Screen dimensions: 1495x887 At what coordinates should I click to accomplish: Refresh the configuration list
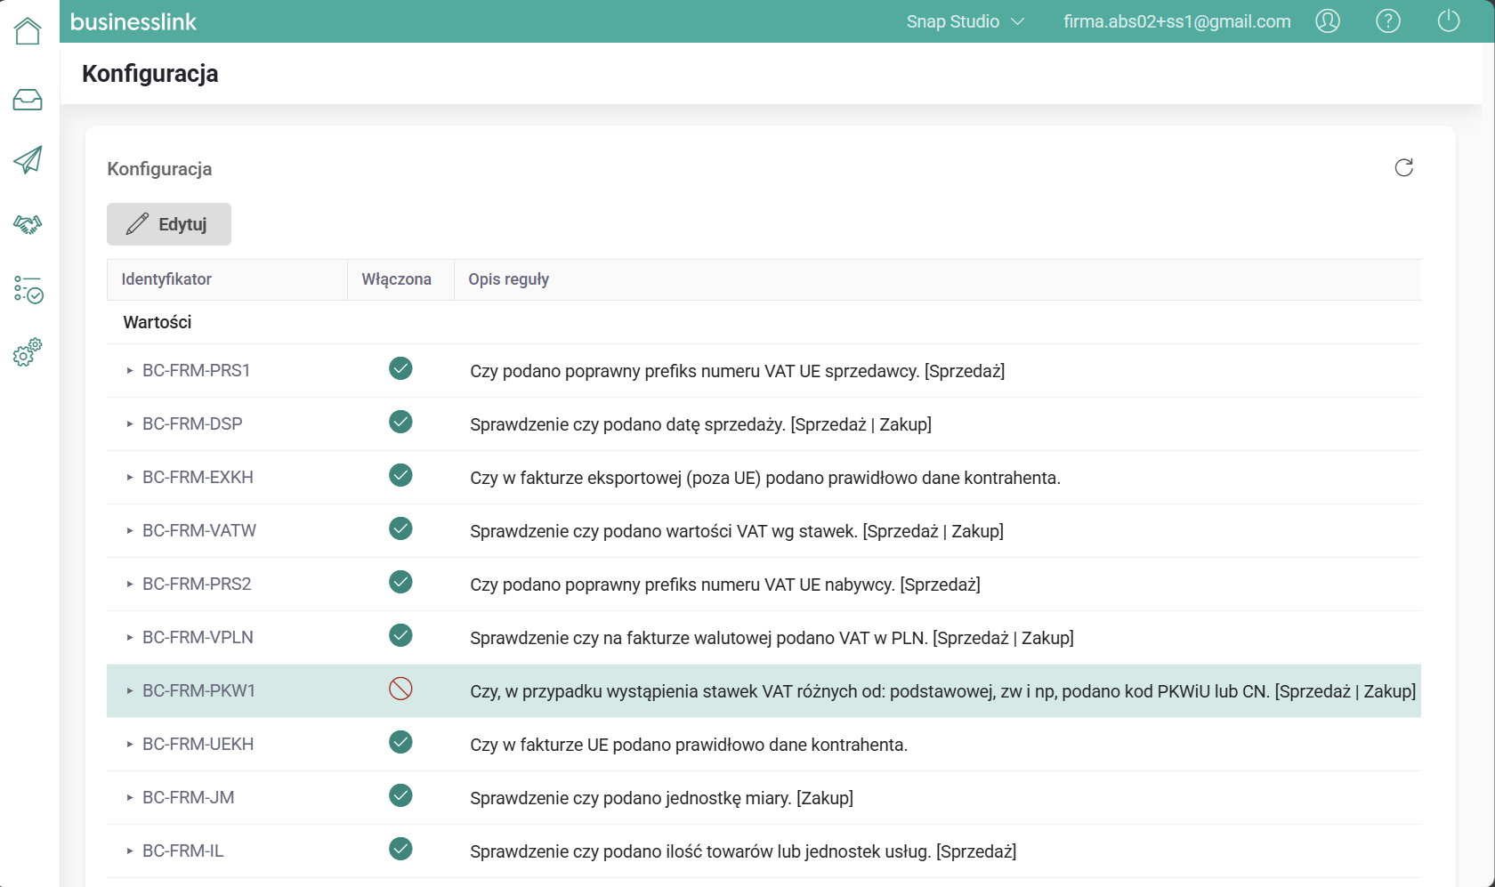point(1403,168)
